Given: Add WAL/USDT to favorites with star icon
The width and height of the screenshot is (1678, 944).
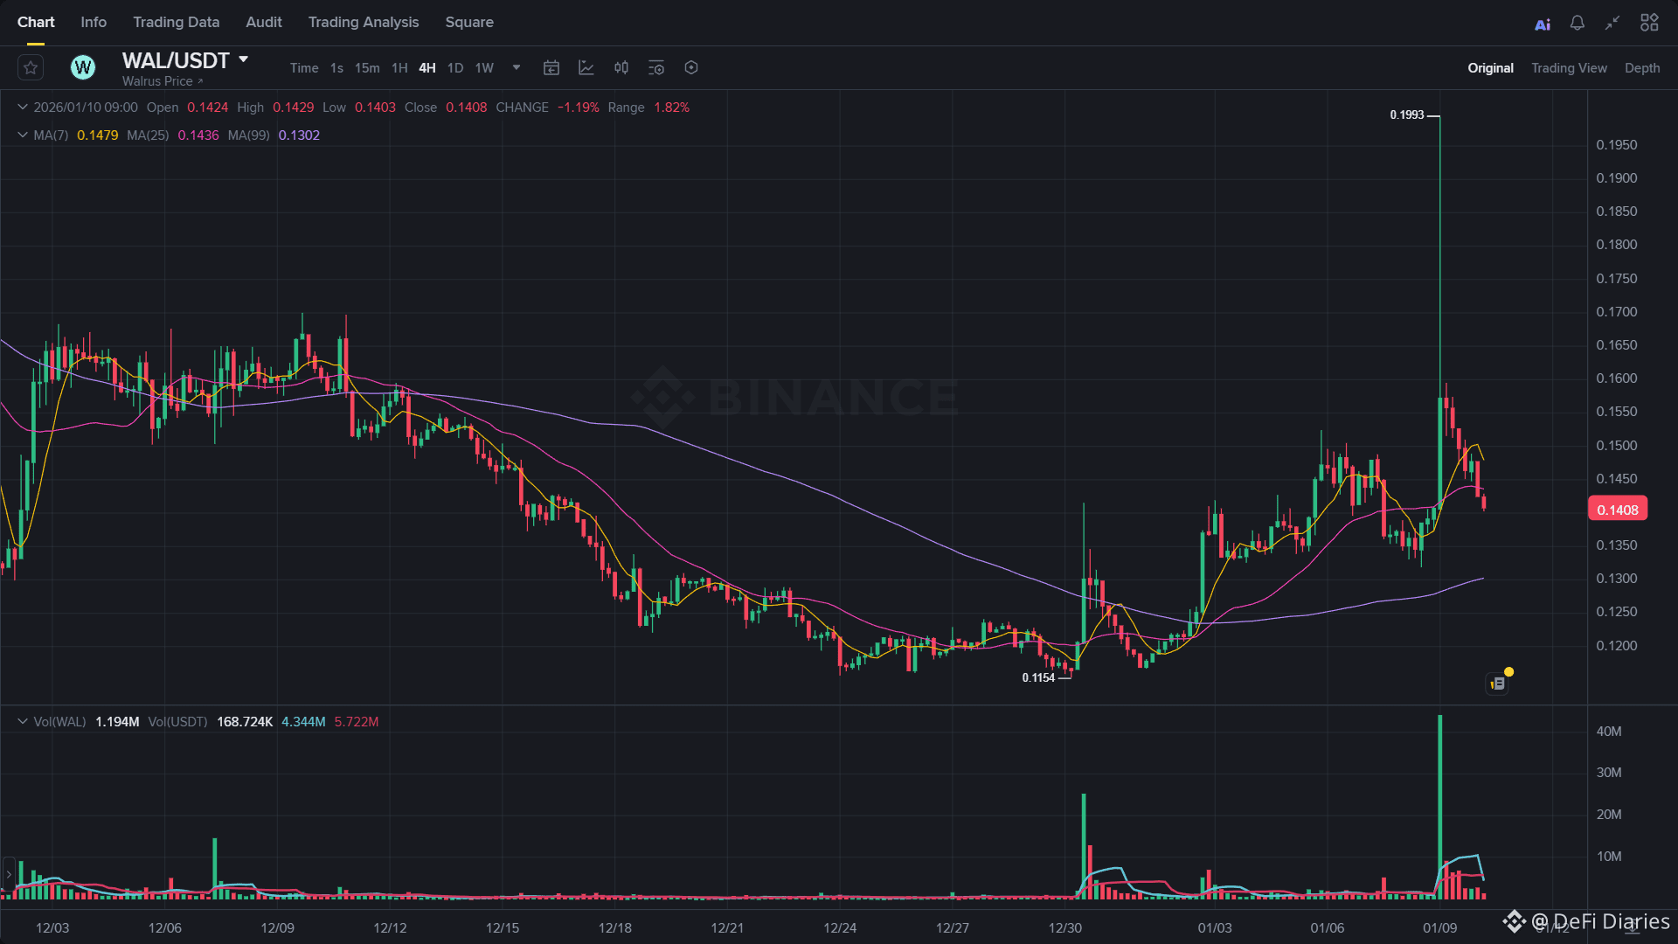Looking at the screenshot, I should [x=31, y=67].
